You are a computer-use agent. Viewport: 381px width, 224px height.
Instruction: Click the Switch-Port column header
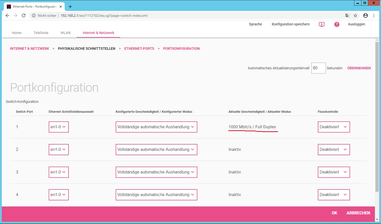pos(24,112)
